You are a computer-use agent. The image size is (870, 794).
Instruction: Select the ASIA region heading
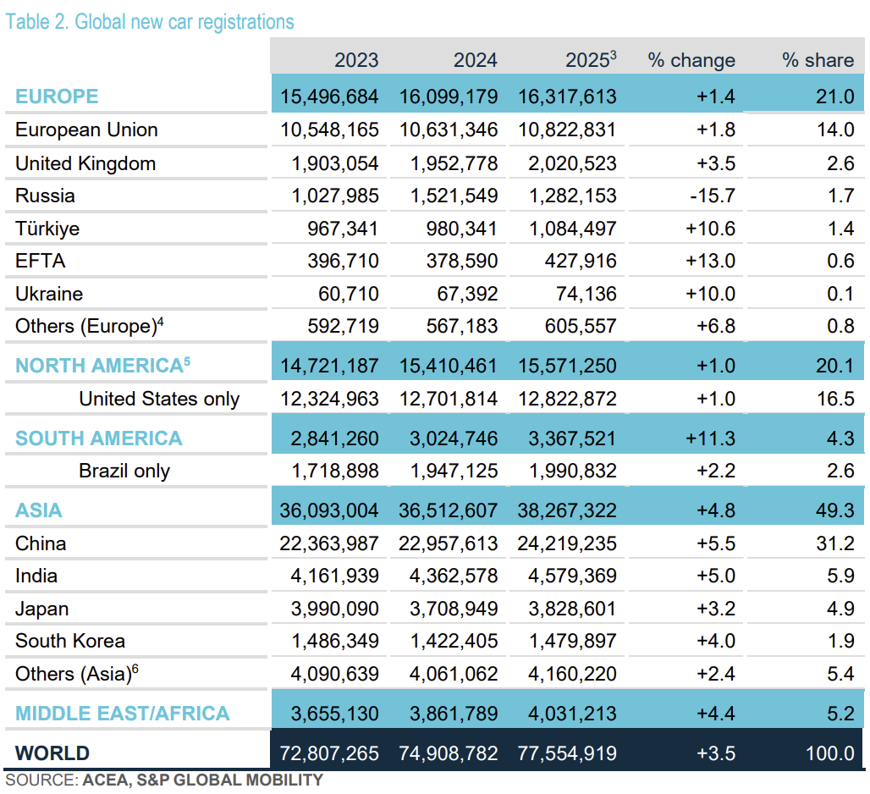(39, 510)
